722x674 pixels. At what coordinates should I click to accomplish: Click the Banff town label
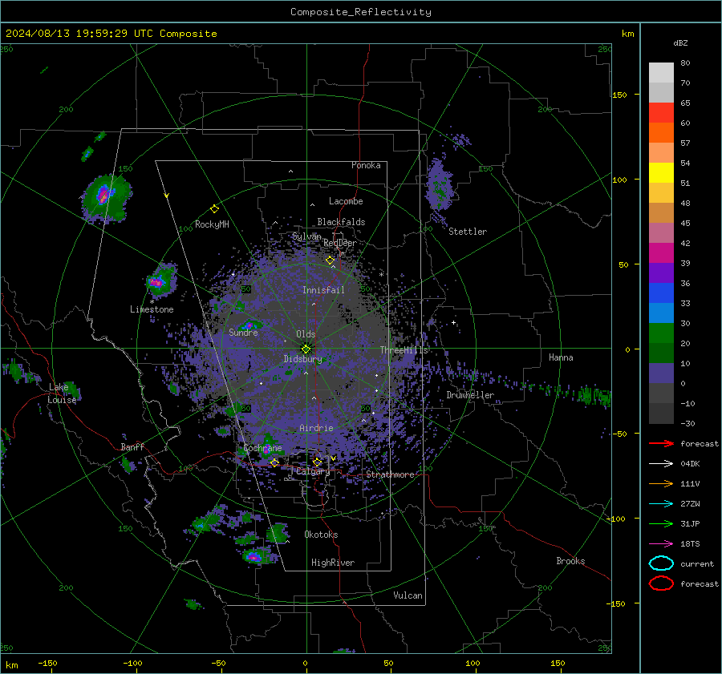click(x=132, y=447)
